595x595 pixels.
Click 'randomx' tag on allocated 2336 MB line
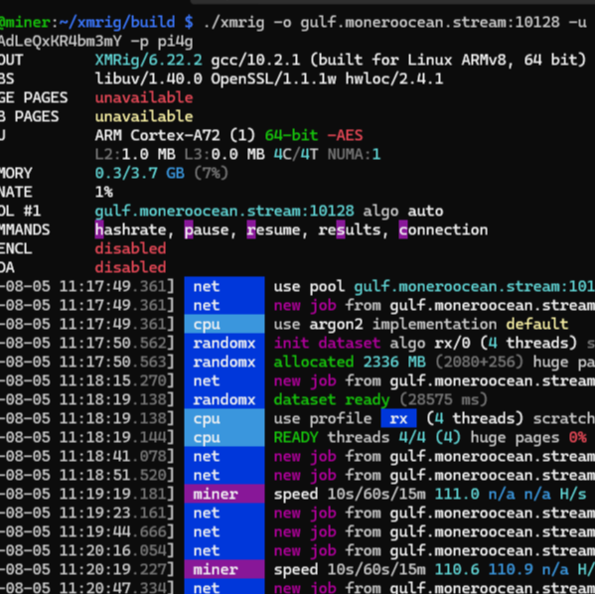224,362
